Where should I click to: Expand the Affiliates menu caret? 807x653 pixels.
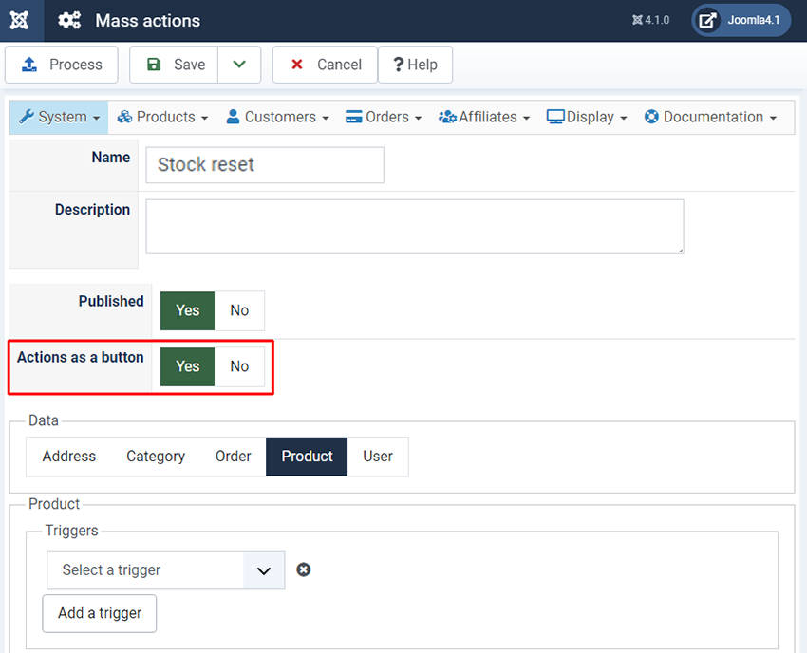(526, 119)
